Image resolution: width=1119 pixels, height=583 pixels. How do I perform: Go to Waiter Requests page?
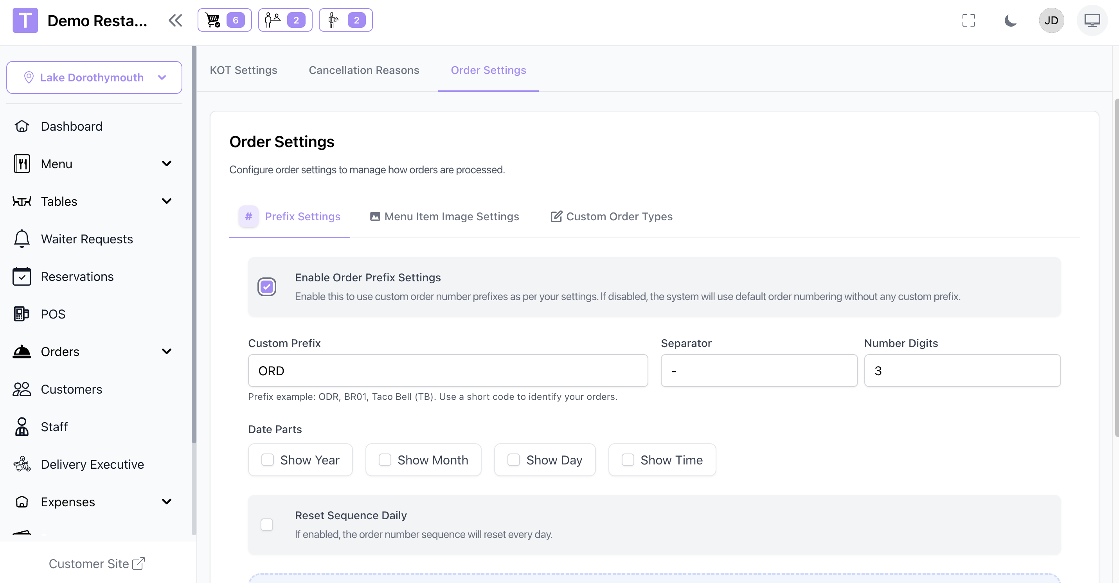pyautogui.click(x=86, y=239)
